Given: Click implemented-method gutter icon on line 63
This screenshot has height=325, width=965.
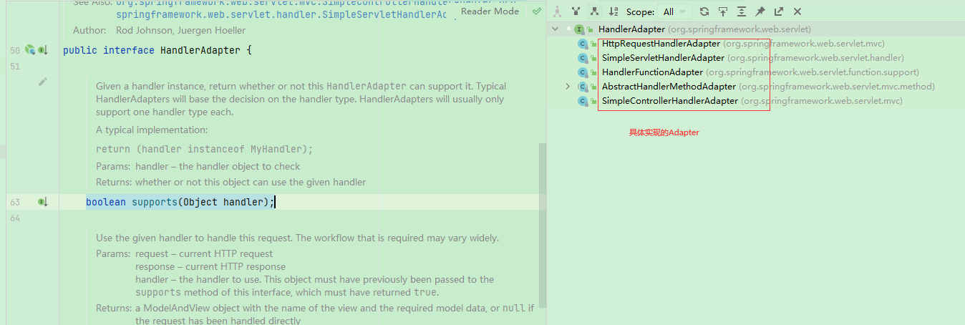Looking at the screenshot, I should click(43, 203).
